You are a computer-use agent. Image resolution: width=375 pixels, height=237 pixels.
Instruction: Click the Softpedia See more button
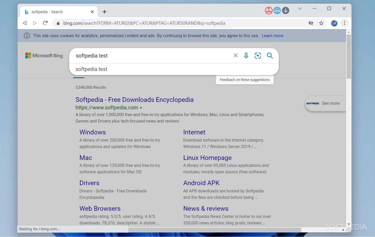click(325, 103)
